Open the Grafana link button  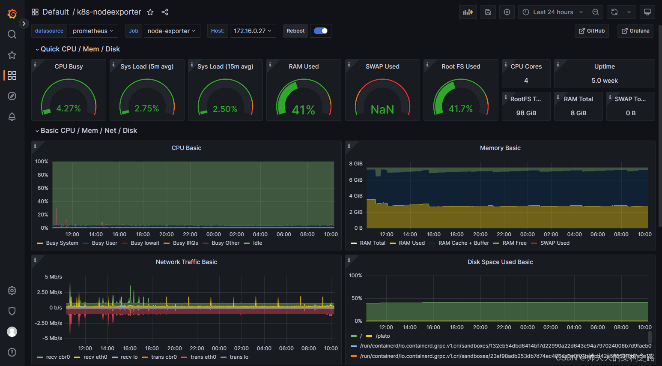[x=635, y=31]
